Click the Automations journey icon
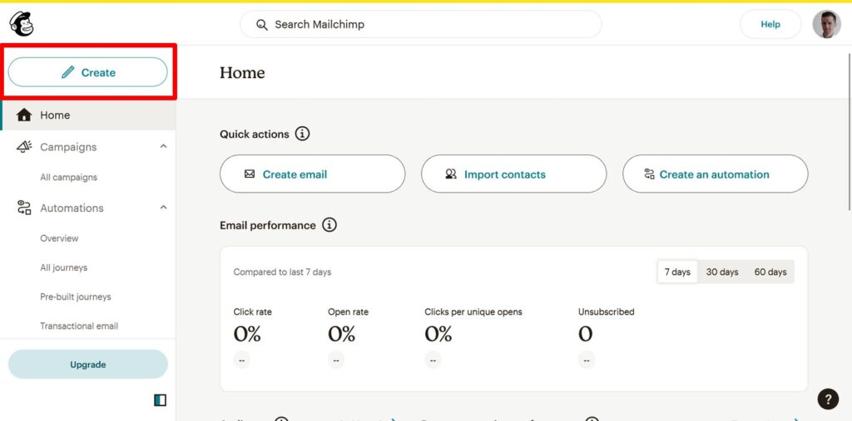852x421 pixels. tap(24, 208)
